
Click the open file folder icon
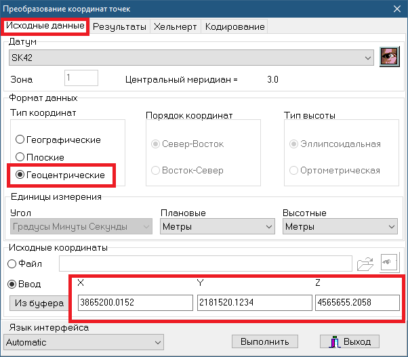(x=365, y=264)
